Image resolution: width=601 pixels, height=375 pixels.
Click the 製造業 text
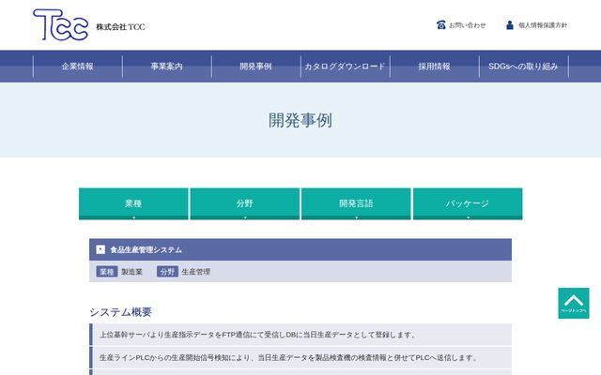131,272
